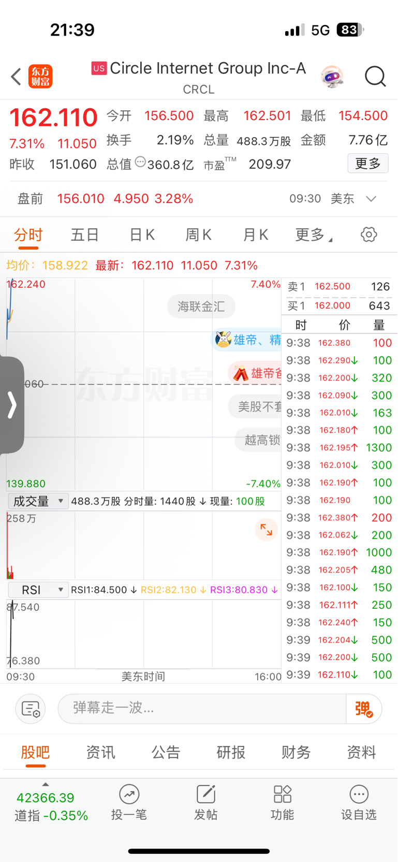
Task: Open the RSI indicator dropdown
Action: tap(38, 590)
